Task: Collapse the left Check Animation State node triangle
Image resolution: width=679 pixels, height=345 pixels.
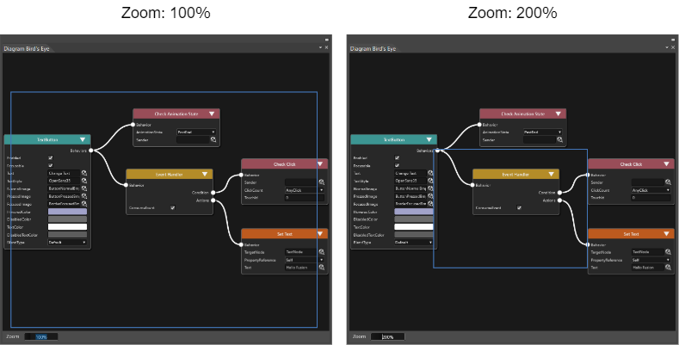Action: coord(212,114)
